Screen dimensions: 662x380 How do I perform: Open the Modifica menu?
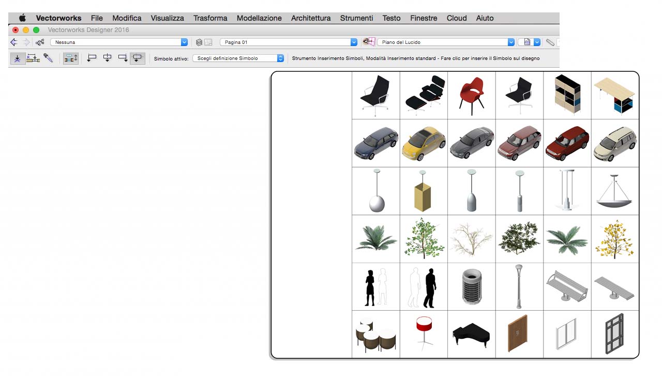127,18
